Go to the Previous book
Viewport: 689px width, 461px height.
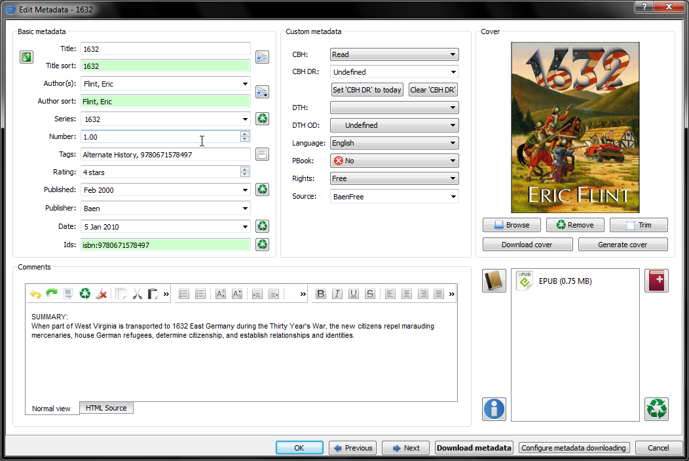tap(353, 448)
